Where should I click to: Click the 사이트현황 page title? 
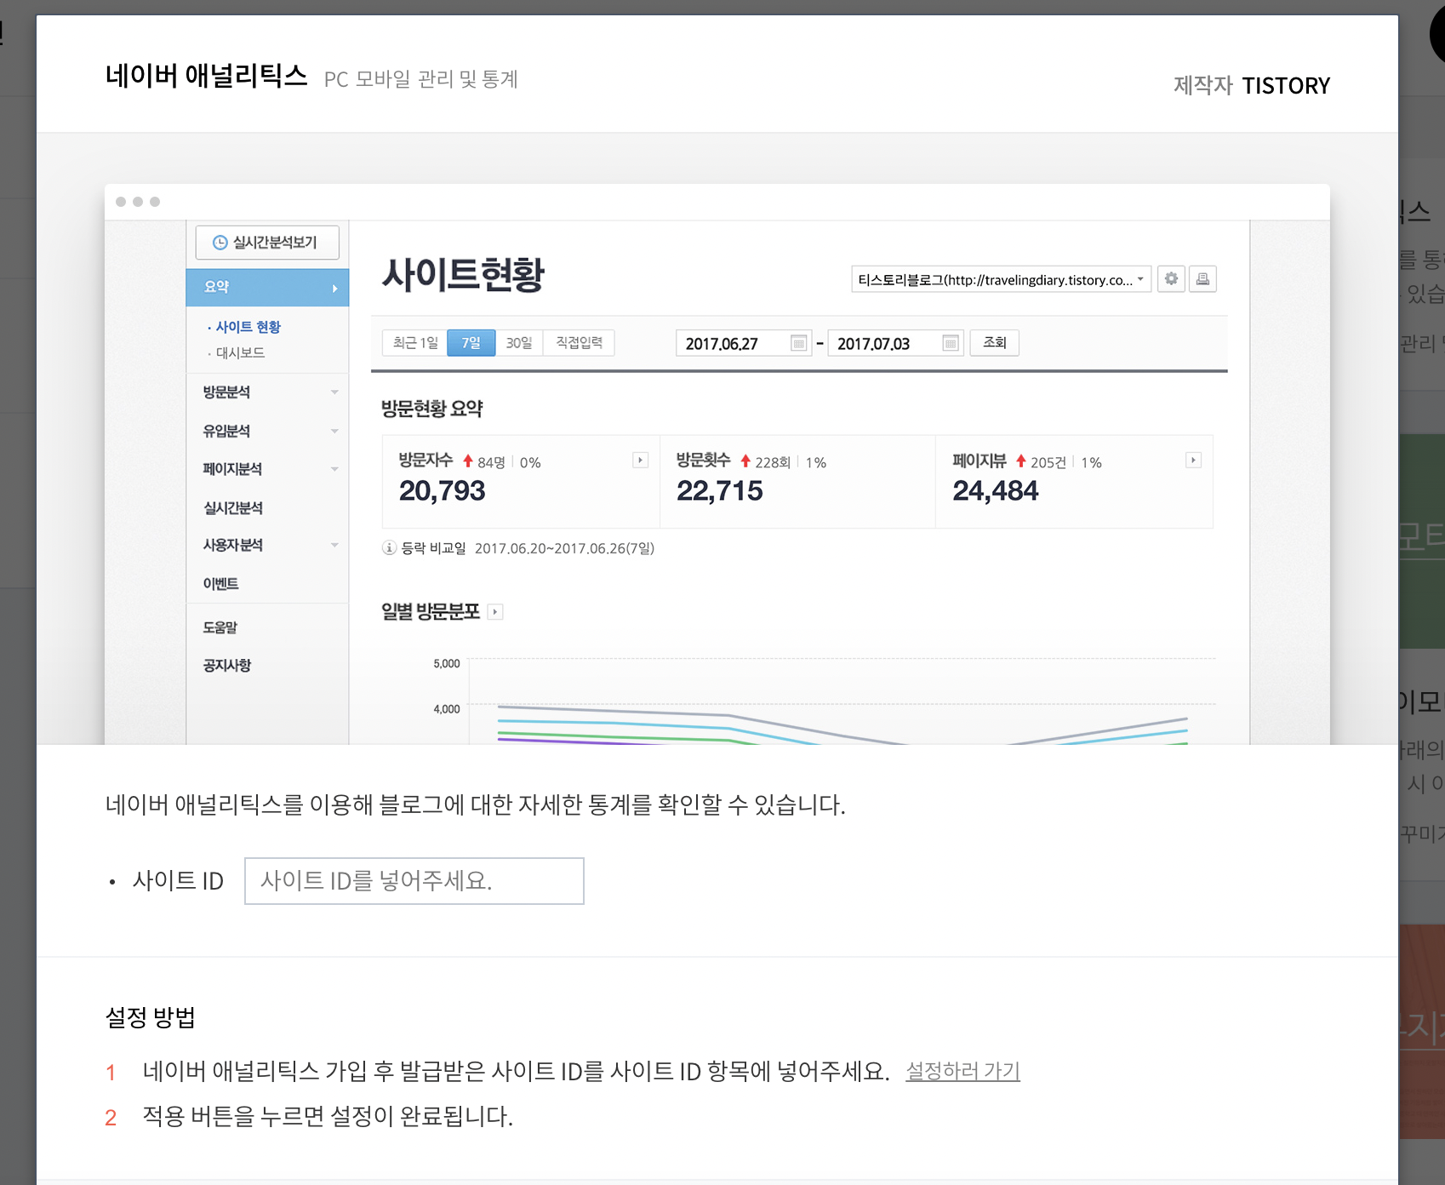(x=463, y=276)
